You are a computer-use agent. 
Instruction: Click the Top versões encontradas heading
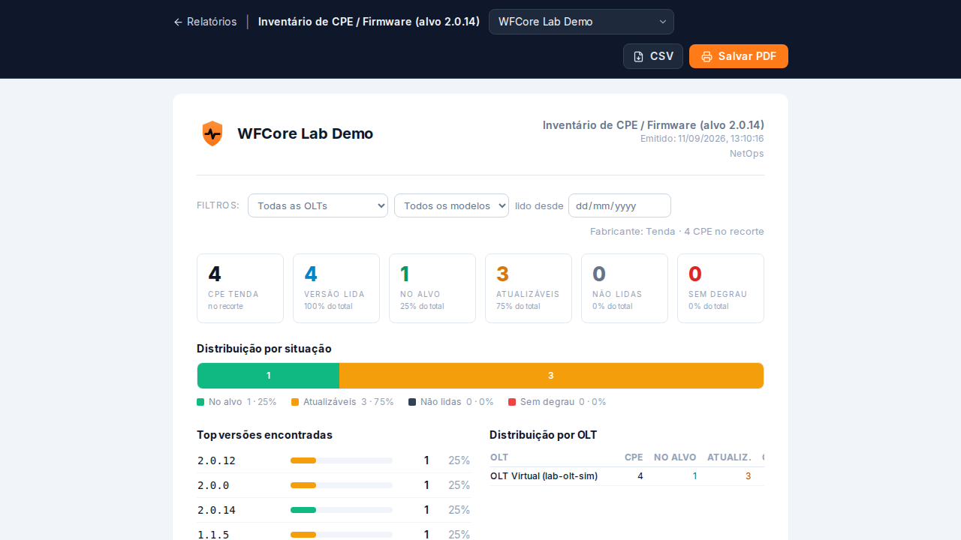pyautogui.click(x=265, y=435)
